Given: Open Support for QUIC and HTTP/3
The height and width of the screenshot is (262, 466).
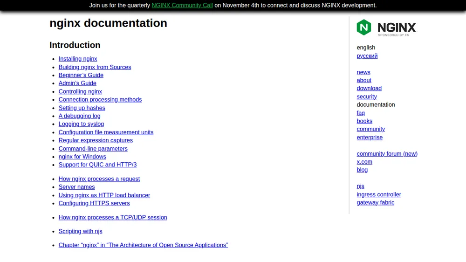Looking at the screenshot, I should coord(97,165).
